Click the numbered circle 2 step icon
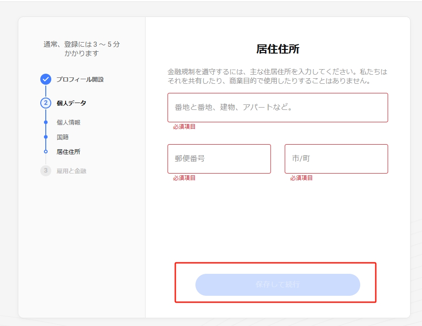Screen dimensions: 422x326 (45, 103)
